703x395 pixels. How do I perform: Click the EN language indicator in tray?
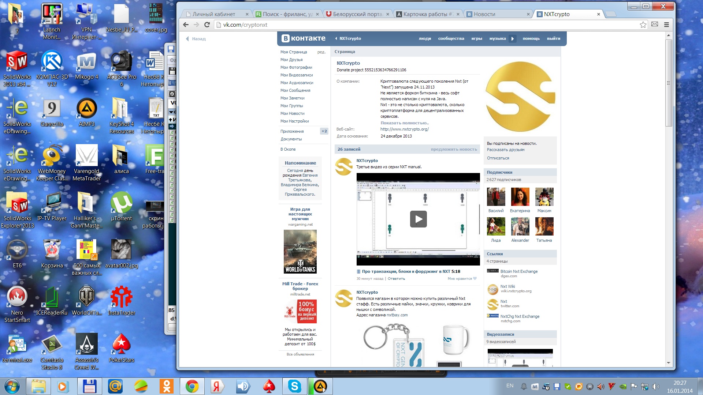510,385
